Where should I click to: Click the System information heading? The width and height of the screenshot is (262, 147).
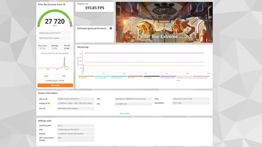point(47,93)
